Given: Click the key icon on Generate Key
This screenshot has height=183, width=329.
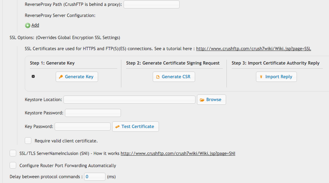Looking at the screenshot, I should pyautogui.click(x=61, y=77).
